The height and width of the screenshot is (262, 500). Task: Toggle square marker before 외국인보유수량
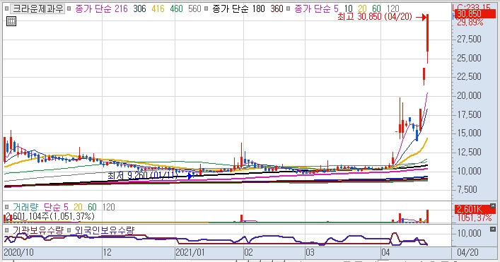point(69,230)
